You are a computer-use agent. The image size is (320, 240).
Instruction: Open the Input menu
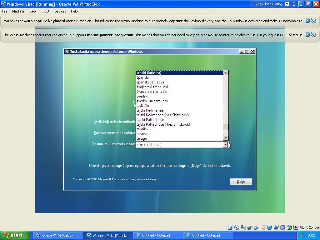click(x=45, y=11)
